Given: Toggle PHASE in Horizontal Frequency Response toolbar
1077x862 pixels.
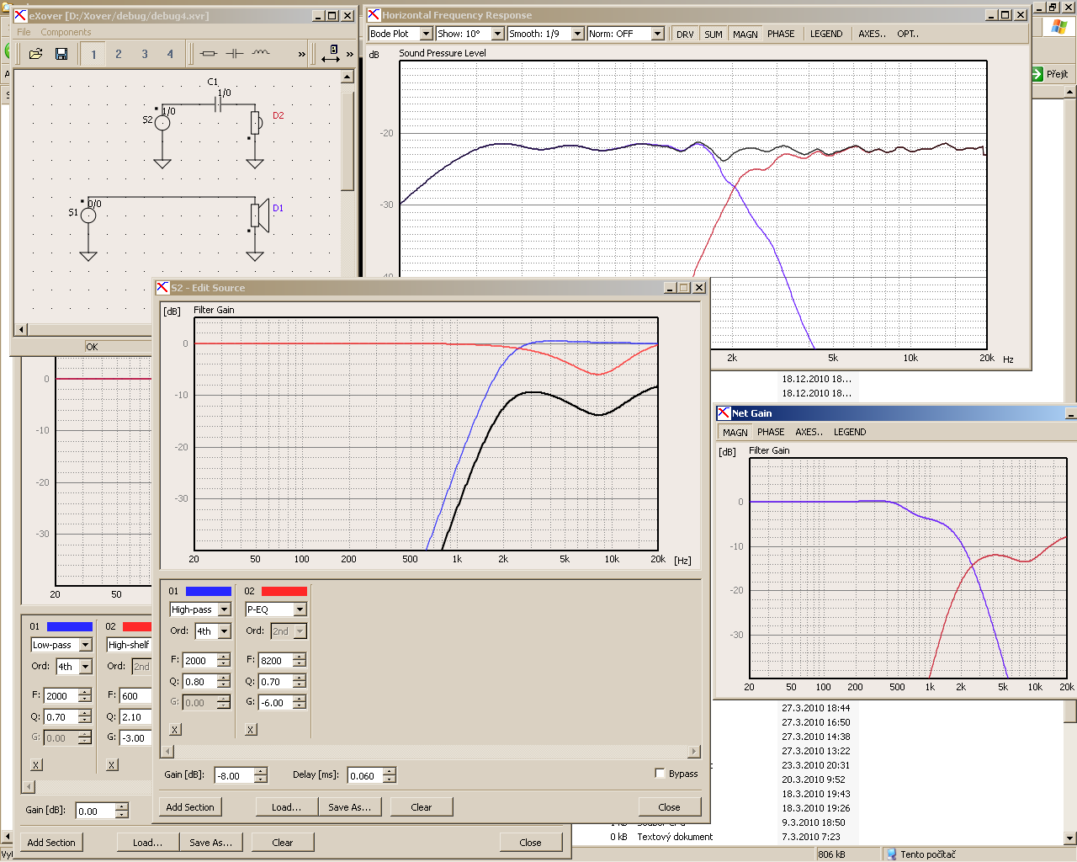Looking at the screenshot, I should (x=781, y=35).
